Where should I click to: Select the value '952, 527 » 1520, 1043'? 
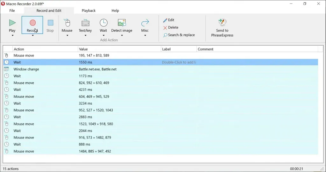coord(96,110)
